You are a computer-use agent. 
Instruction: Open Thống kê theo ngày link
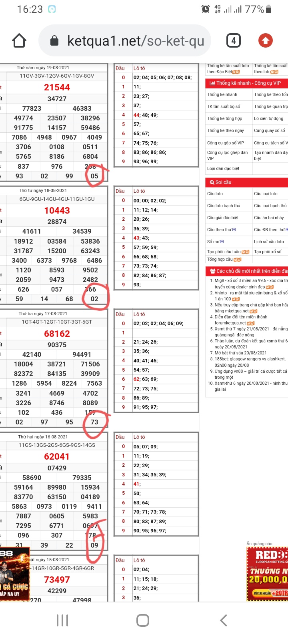(226, 130)
